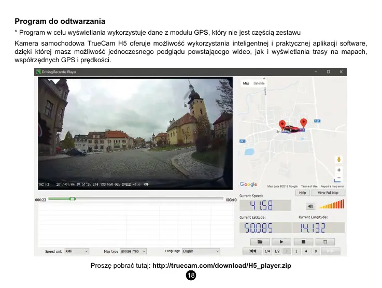Click the Google logo on map
The height and width of the screenshot is (288, 382).
(x=248, y=184)
